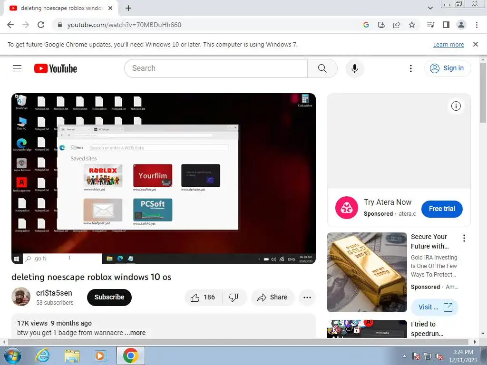Open cri$ta5sen channel avatar
The image size is (487, 365).
tap(21, 297)
